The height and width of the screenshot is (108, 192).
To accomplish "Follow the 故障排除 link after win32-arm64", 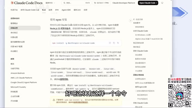I will (x=64, y=79).
